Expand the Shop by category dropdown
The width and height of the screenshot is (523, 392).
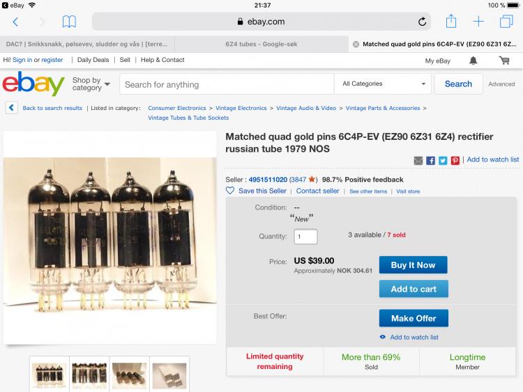click(91, 84)
